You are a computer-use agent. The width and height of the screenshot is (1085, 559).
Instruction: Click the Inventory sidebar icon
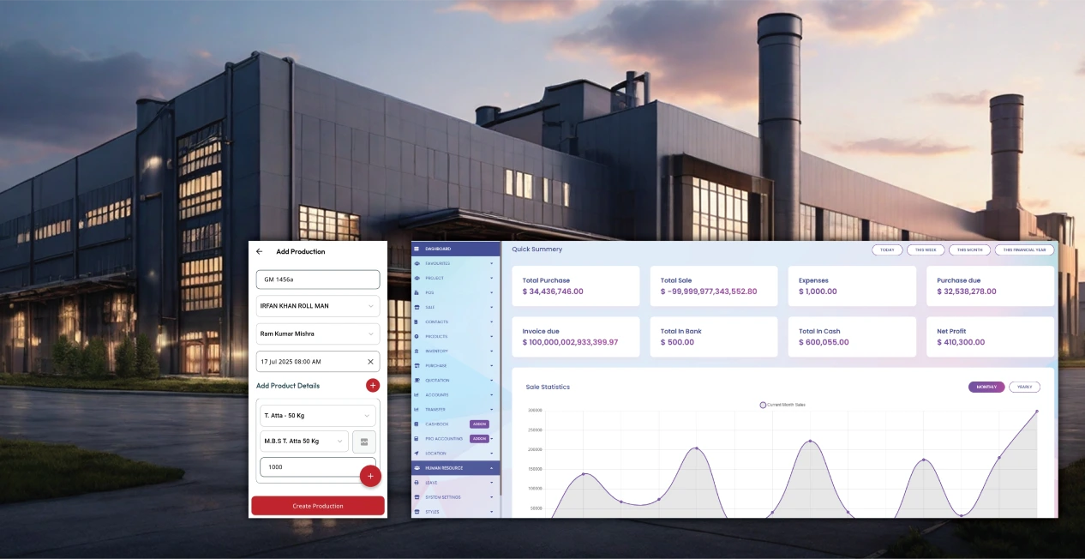417,352
